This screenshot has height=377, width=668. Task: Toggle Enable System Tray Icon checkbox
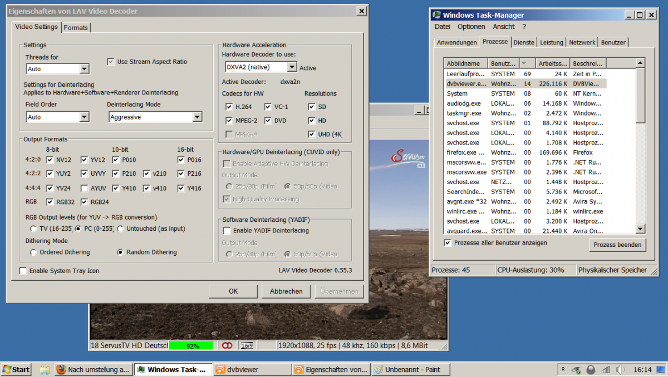tap(23, 271)
